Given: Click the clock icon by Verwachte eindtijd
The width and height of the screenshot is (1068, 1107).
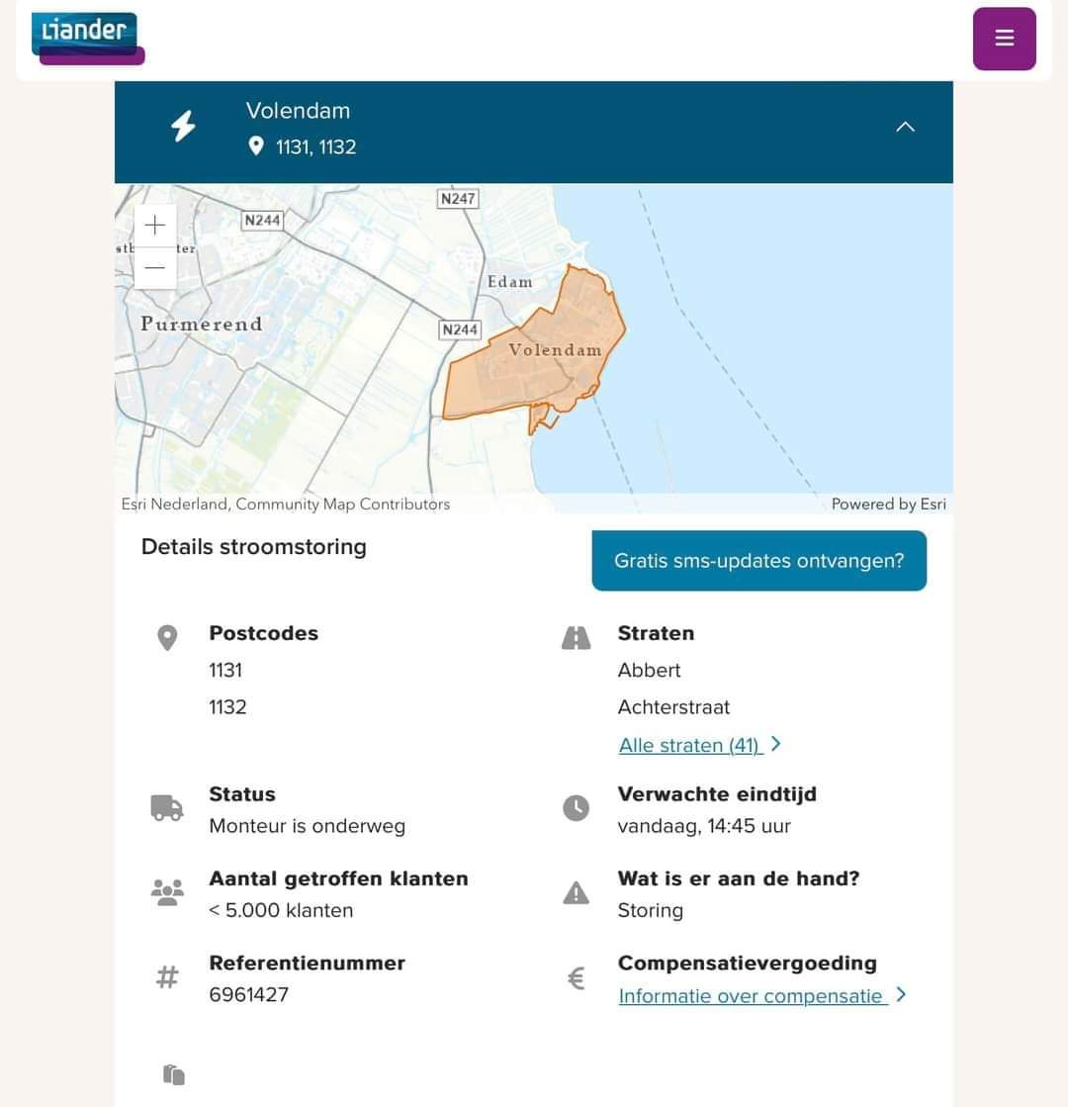Looking at the screenshot, I should pyautogui.click(x=576, y=807).
